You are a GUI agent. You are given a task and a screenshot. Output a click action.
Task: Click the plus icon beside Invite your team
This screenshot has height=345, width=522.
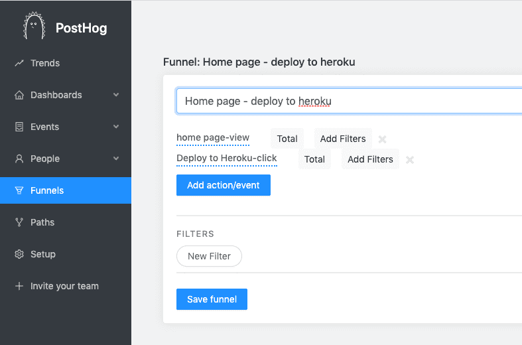pyautogui.click(x=19, y=286)
